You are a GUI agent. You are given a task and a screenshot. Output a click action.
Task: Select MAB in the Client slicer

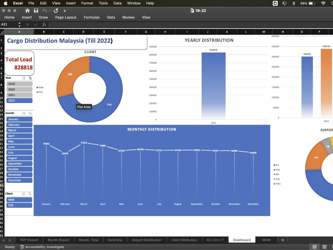pyautogui.click(x=19, y=199)
